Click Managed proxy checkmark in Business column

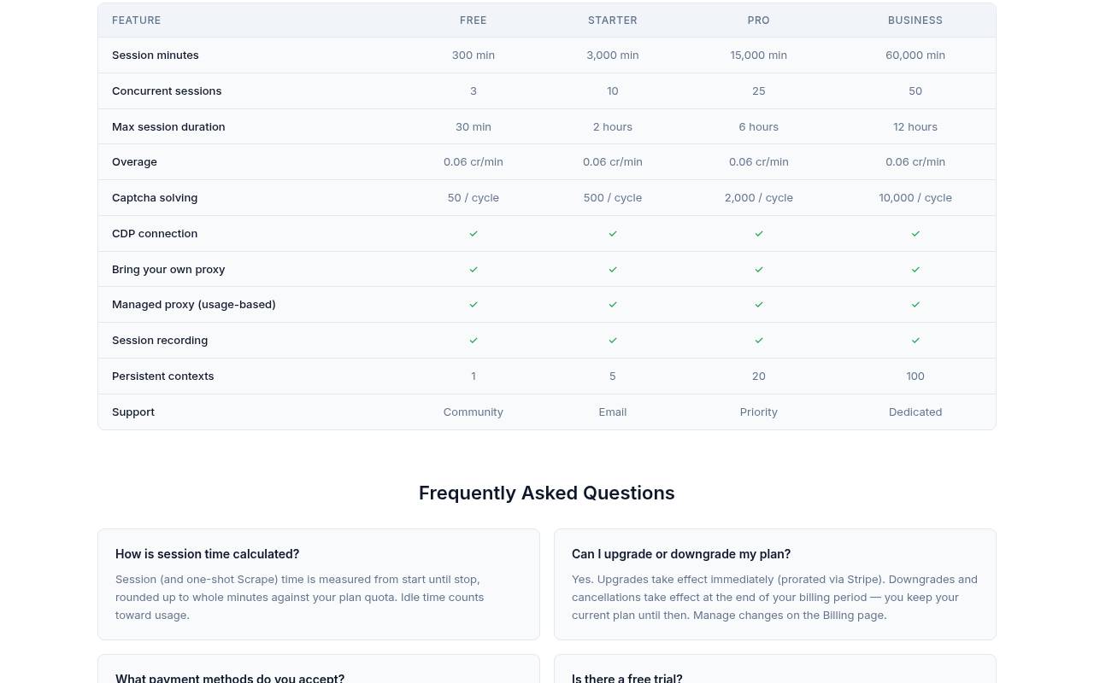click(x=915, y=304)
